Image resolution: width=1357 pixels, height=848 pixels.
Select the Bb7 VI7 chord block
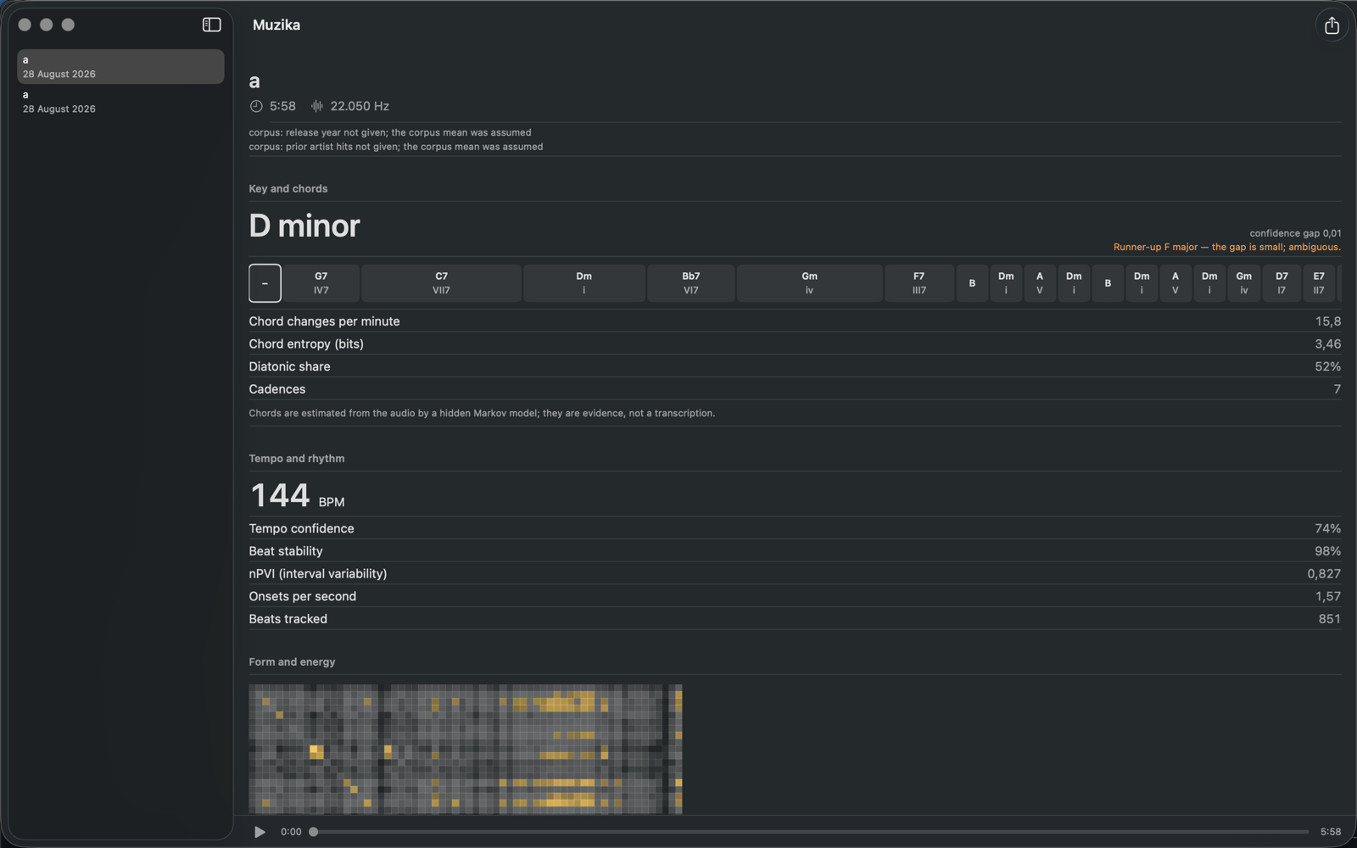click(691, 283)
